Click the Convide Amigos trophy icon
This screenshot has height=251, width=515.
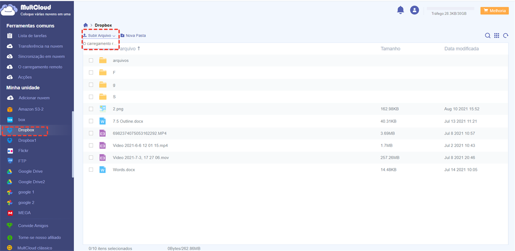pyautogui.click(x=10, y=226)
